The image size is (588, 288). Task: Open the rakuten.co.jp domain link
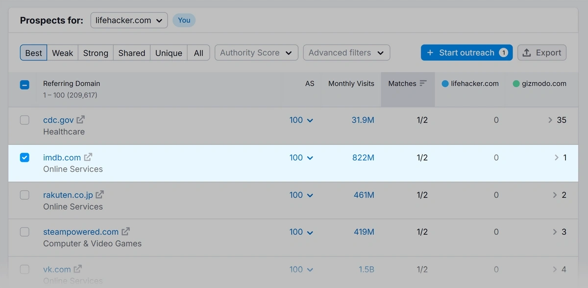point(68,195)
